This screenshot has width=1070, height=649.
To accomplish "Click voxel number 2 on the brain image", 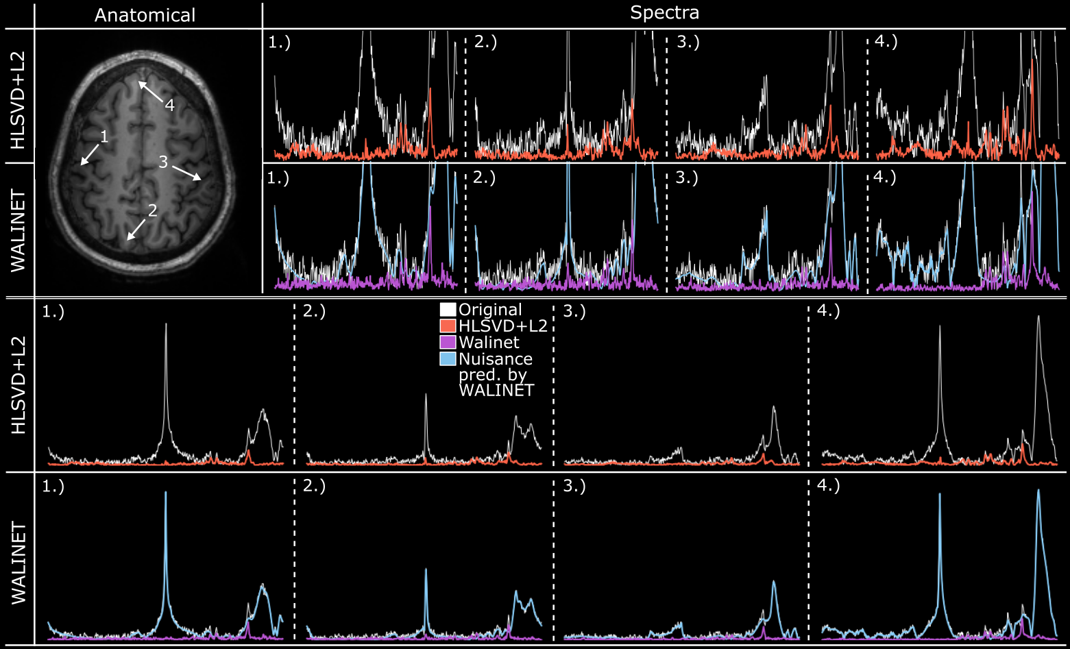I will click(x=152, y=211).
